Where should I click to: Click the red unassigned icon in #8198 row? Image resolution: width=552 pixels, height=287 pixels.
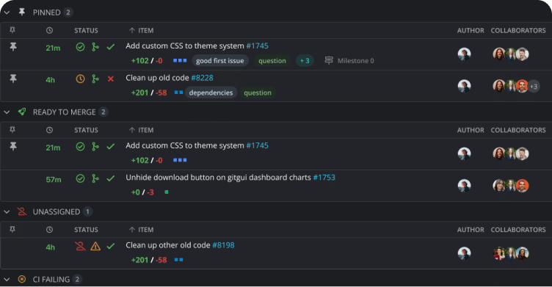pos(80,246)
